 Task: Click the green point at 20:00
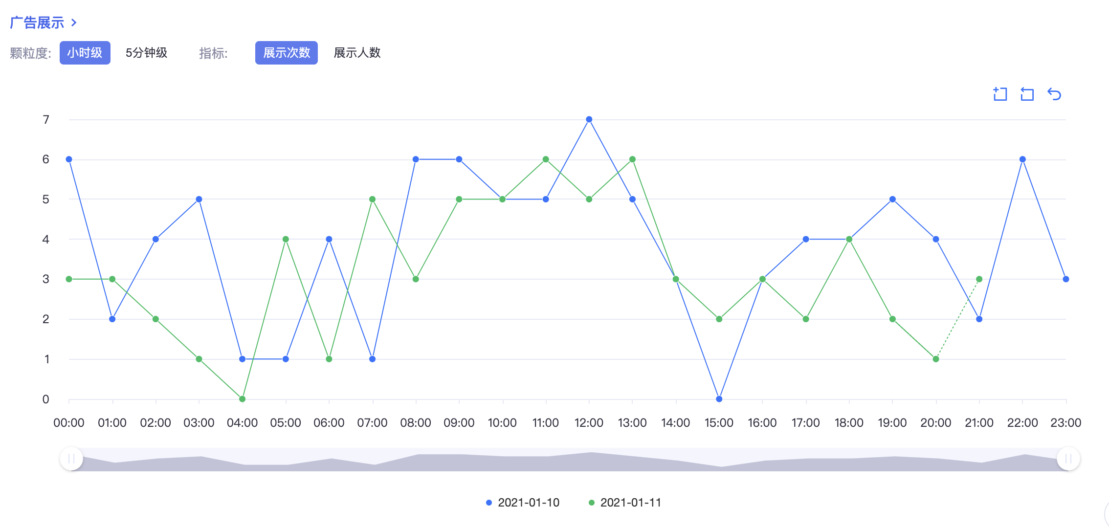(x=936, y=359)
